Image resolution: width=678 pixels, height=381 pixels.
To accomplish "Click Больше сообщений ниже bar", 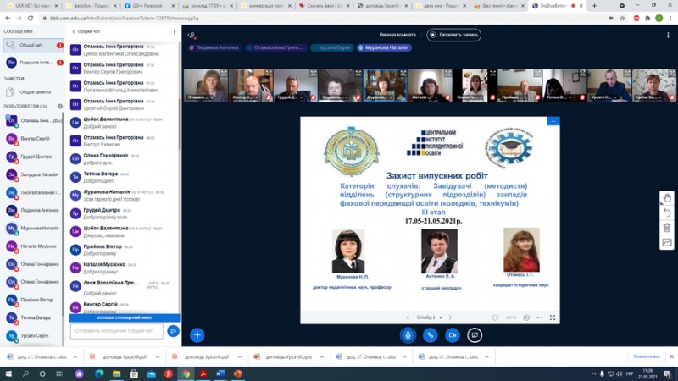I will (x=125, y=318).
